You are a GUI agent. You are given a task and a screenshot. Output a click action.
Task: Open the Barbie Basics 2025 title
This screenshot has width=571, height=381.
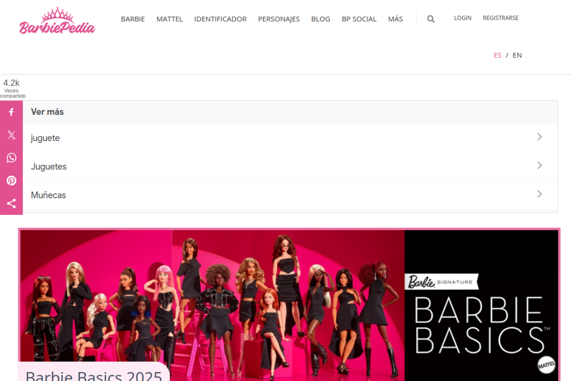tap(94, 374)
